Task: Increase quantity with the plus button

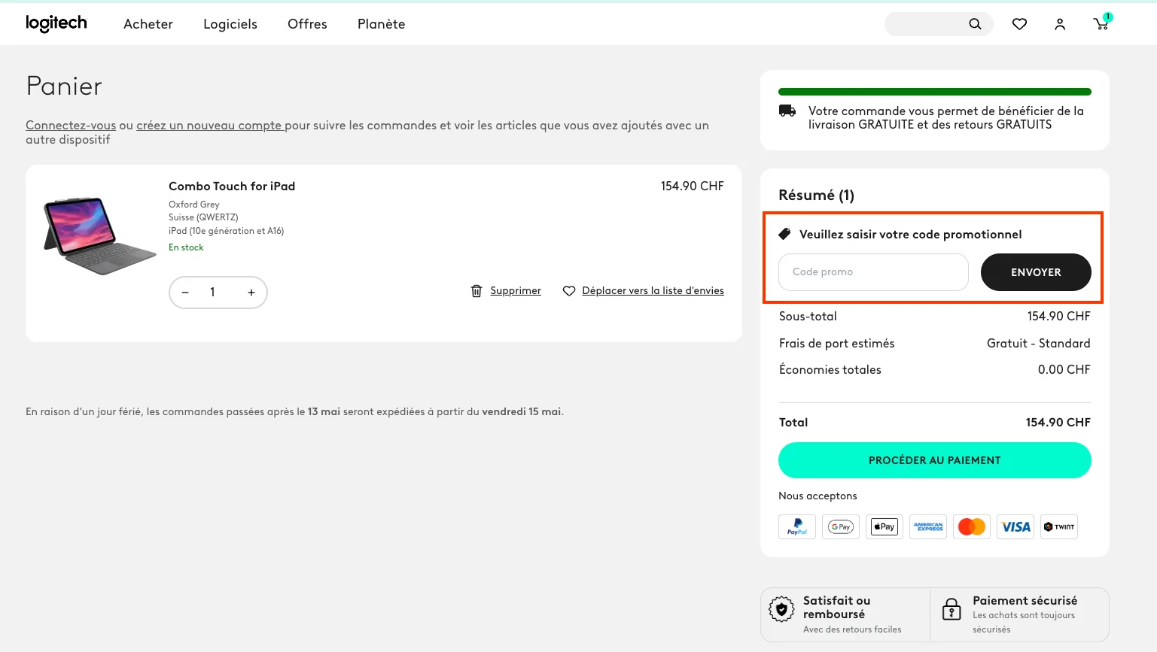Action: tap(251, 293)
